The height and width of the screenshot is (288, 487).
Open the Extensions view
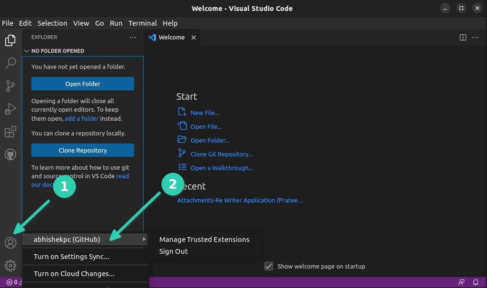[10, 132]
